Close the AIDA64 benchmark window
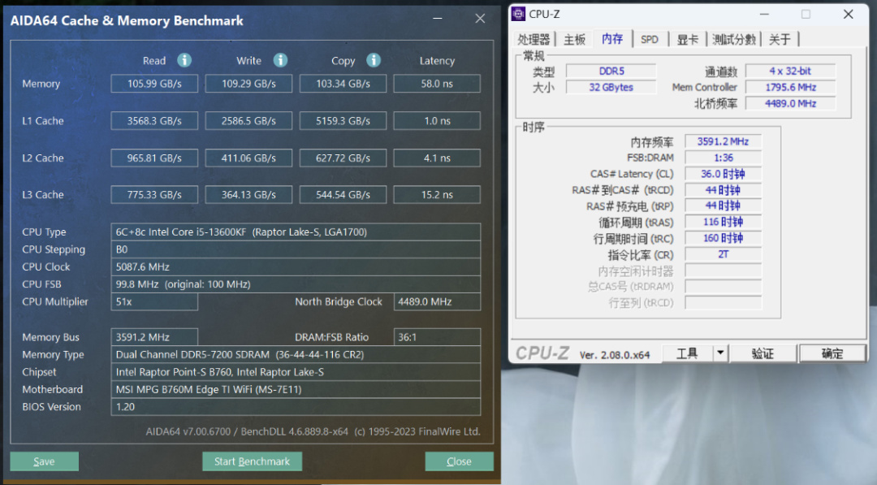Viewport: 877px width, 485px height. [480, 19]
